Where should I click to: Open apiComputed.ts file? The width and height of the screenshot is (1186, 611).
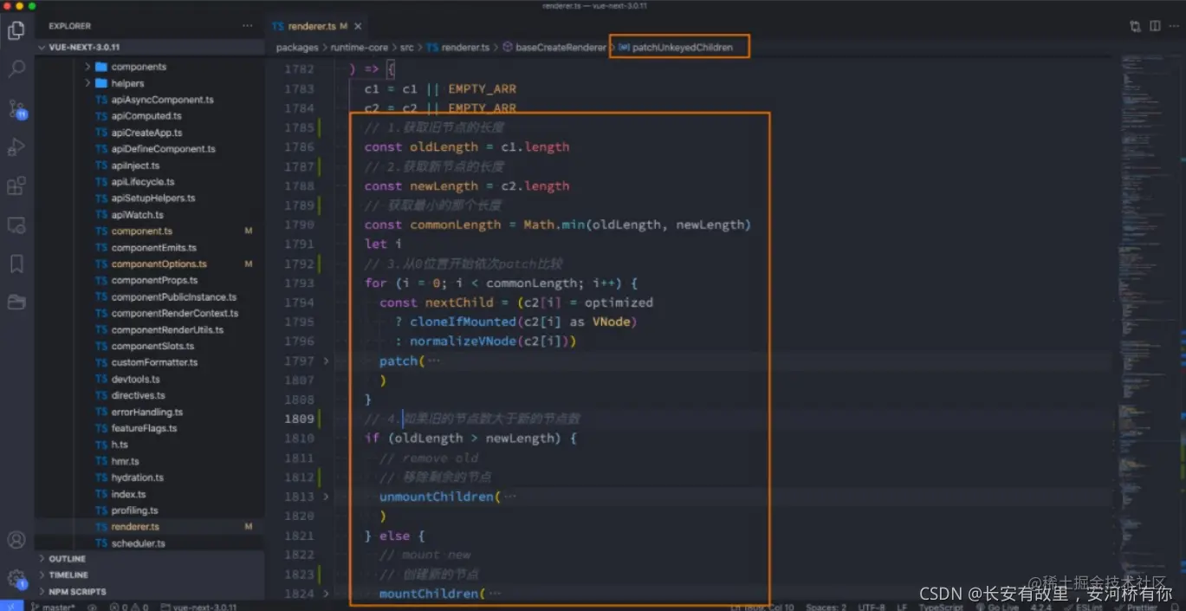point(146,116)
